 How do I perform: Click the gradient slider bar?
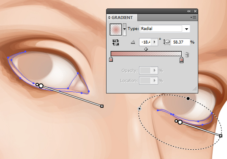coord(146,54)
